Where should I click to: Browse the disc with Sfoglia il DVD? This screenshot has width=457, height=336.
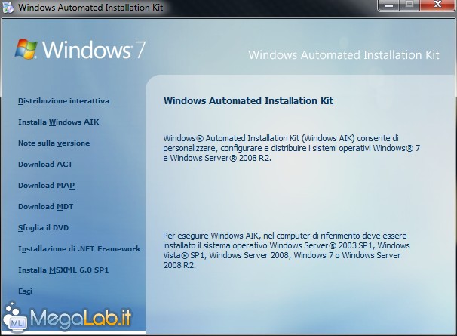click(45, 227)
